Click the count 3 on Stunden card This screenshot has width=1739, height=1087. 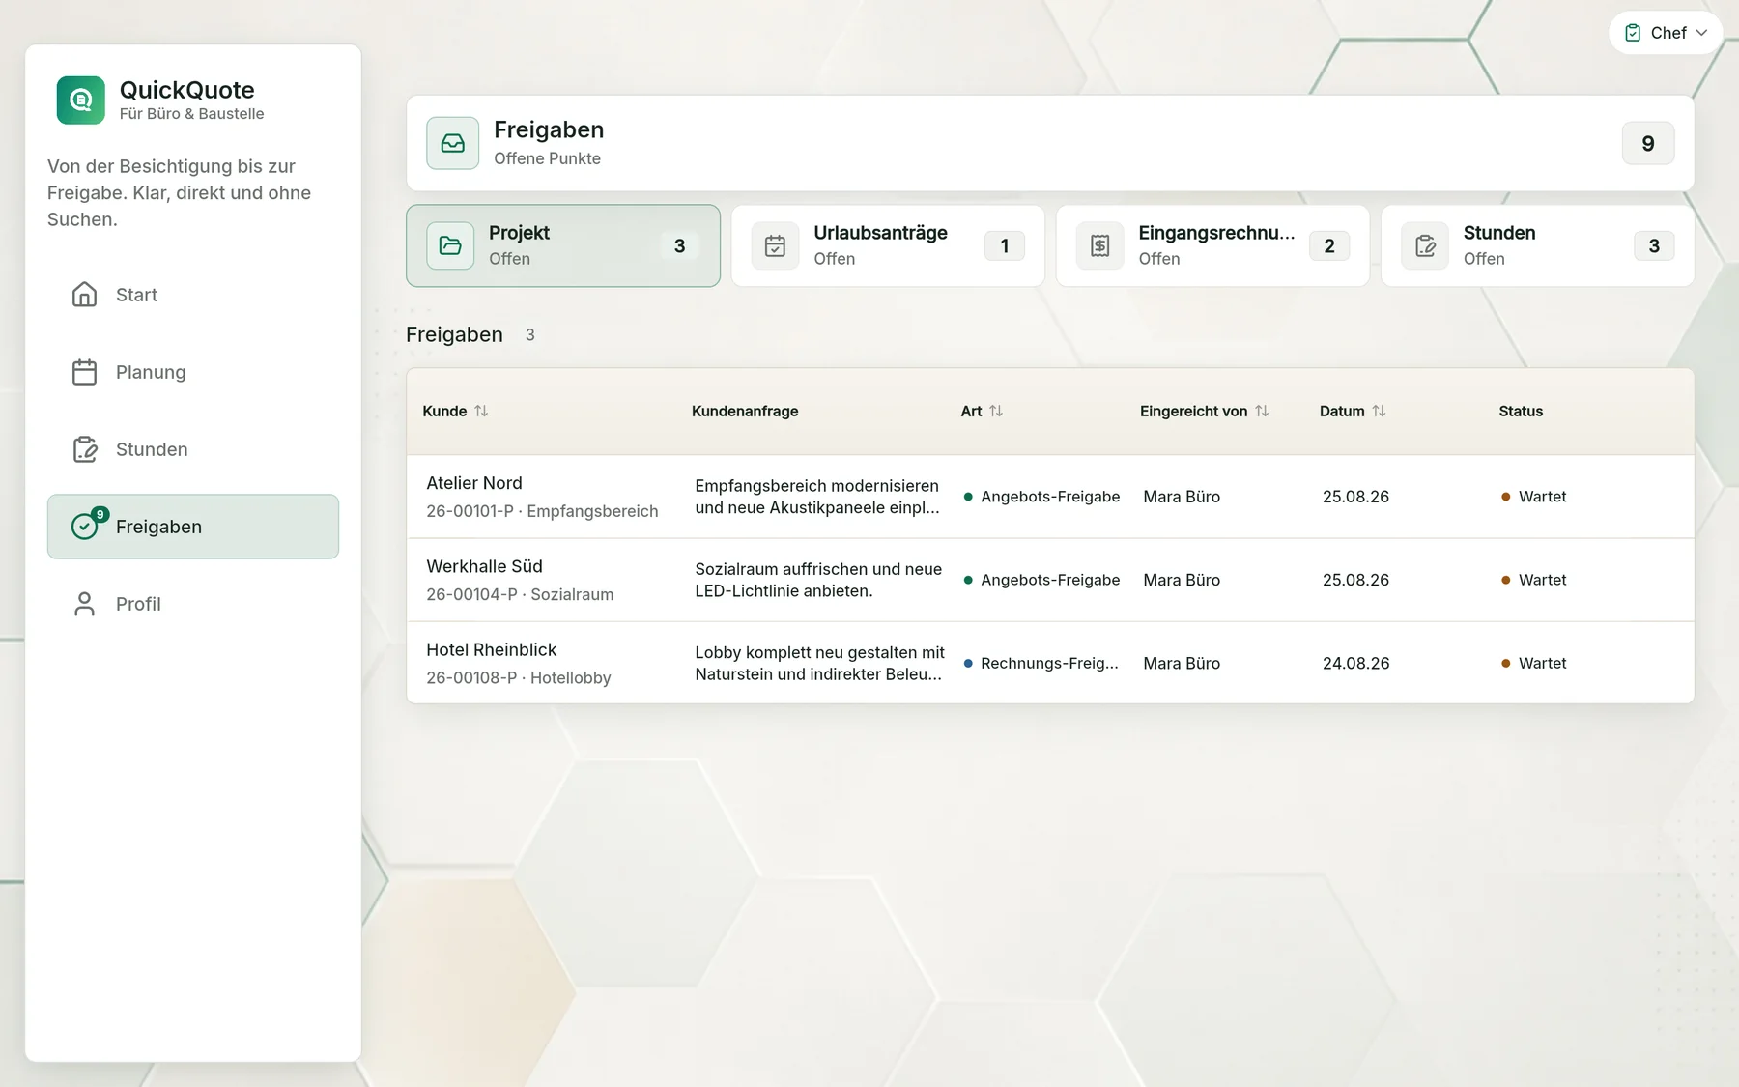(x=1654, y=245)
